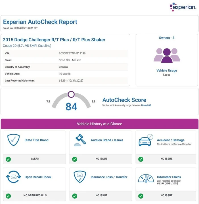Click 'No Accidents or Damage Reported' text

[x=174, y=144]
